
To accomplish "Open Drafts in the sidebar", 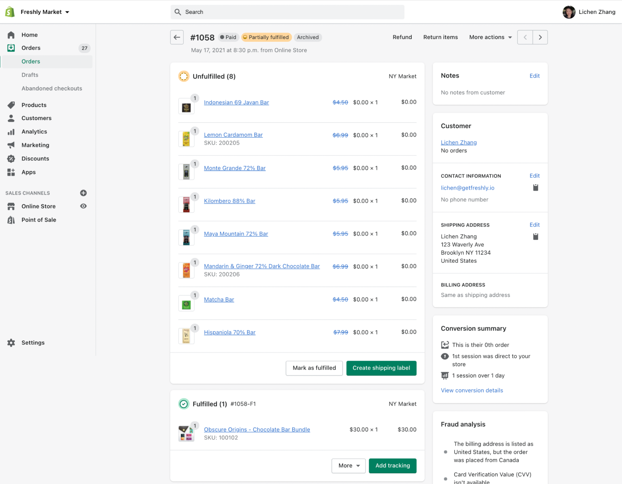I will point(30,75).
